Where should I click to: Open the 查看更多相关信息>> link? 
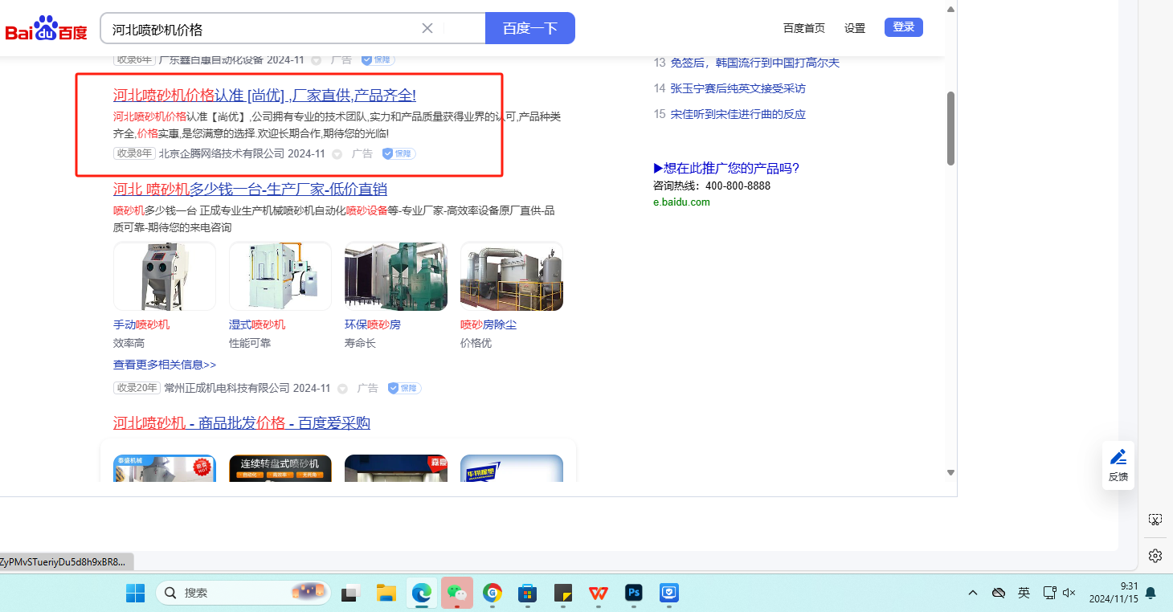tap(165, 365)
